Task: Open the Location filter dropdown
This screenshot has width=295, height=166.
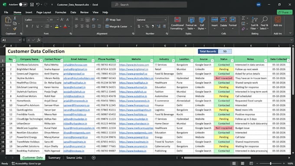Action: click(x=192, y=61)
